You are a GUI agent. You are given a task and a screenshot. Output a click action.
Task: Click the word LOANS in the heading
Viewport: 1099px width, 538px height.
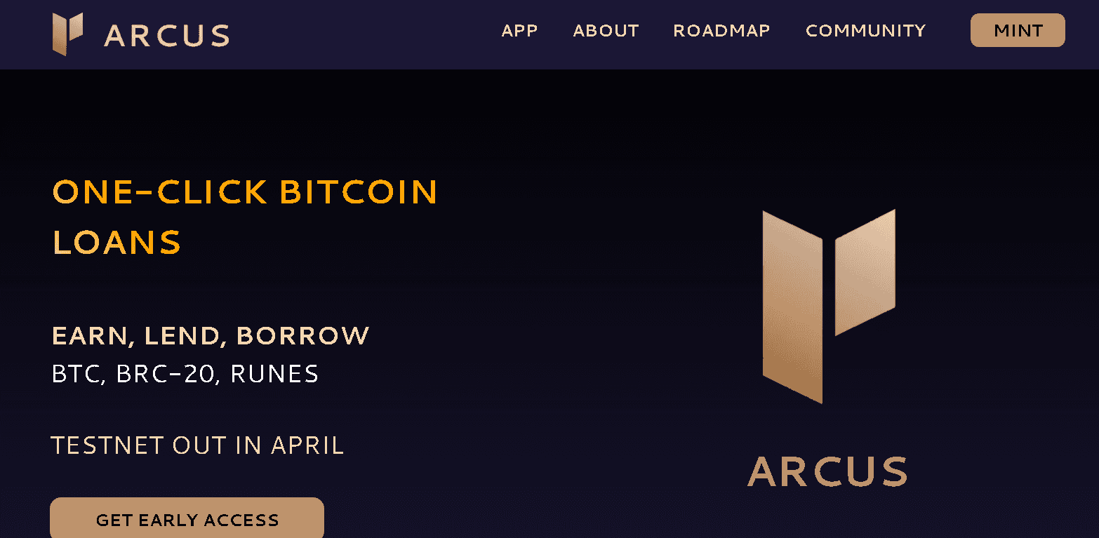coord(116,243)
